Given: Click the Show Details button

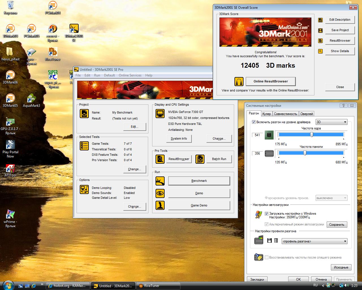Looking at the screenshot, I should tap(340, 51).
